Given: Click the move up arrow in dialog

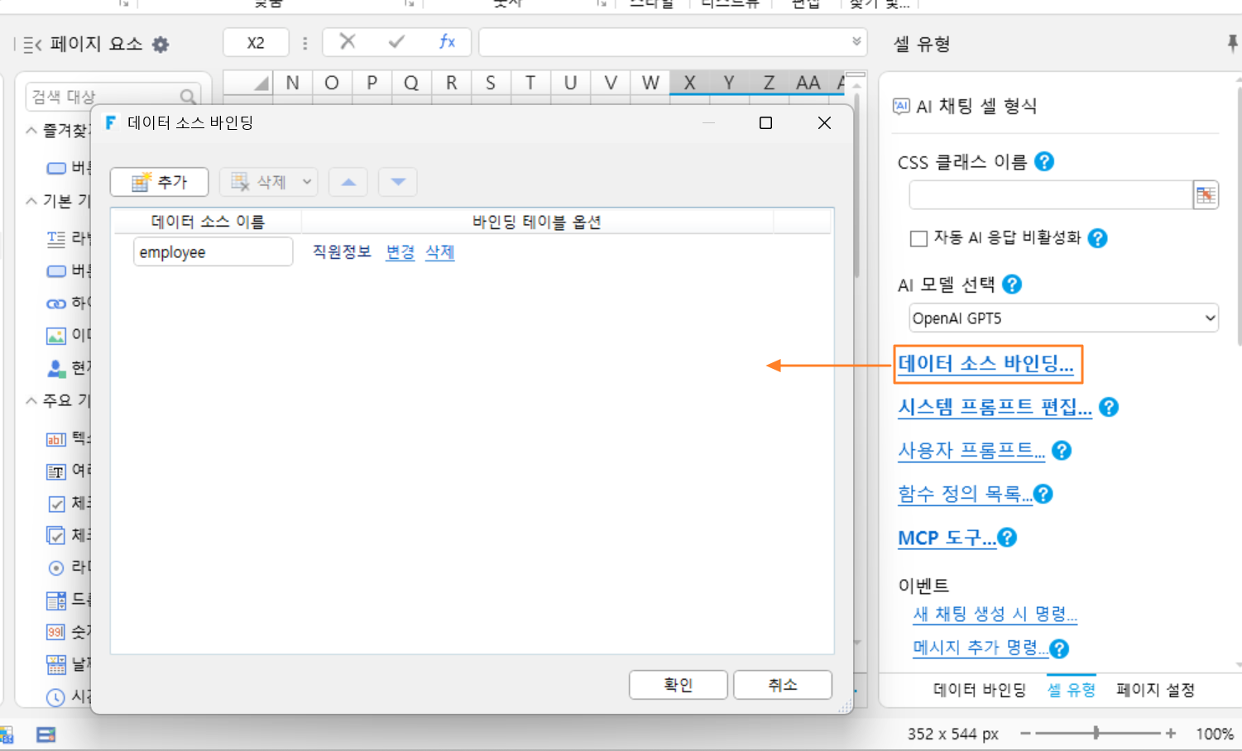Looking at the screenshot, I should coord(348,182).
